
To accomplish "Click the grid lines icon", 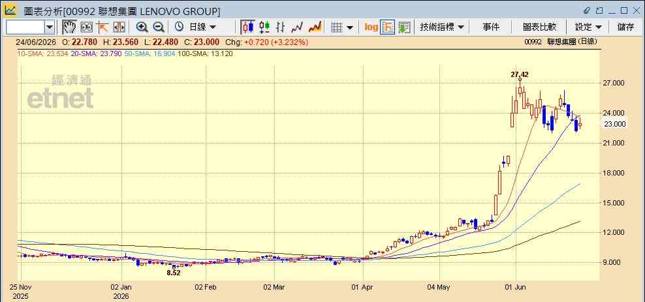I will point(337,27).
